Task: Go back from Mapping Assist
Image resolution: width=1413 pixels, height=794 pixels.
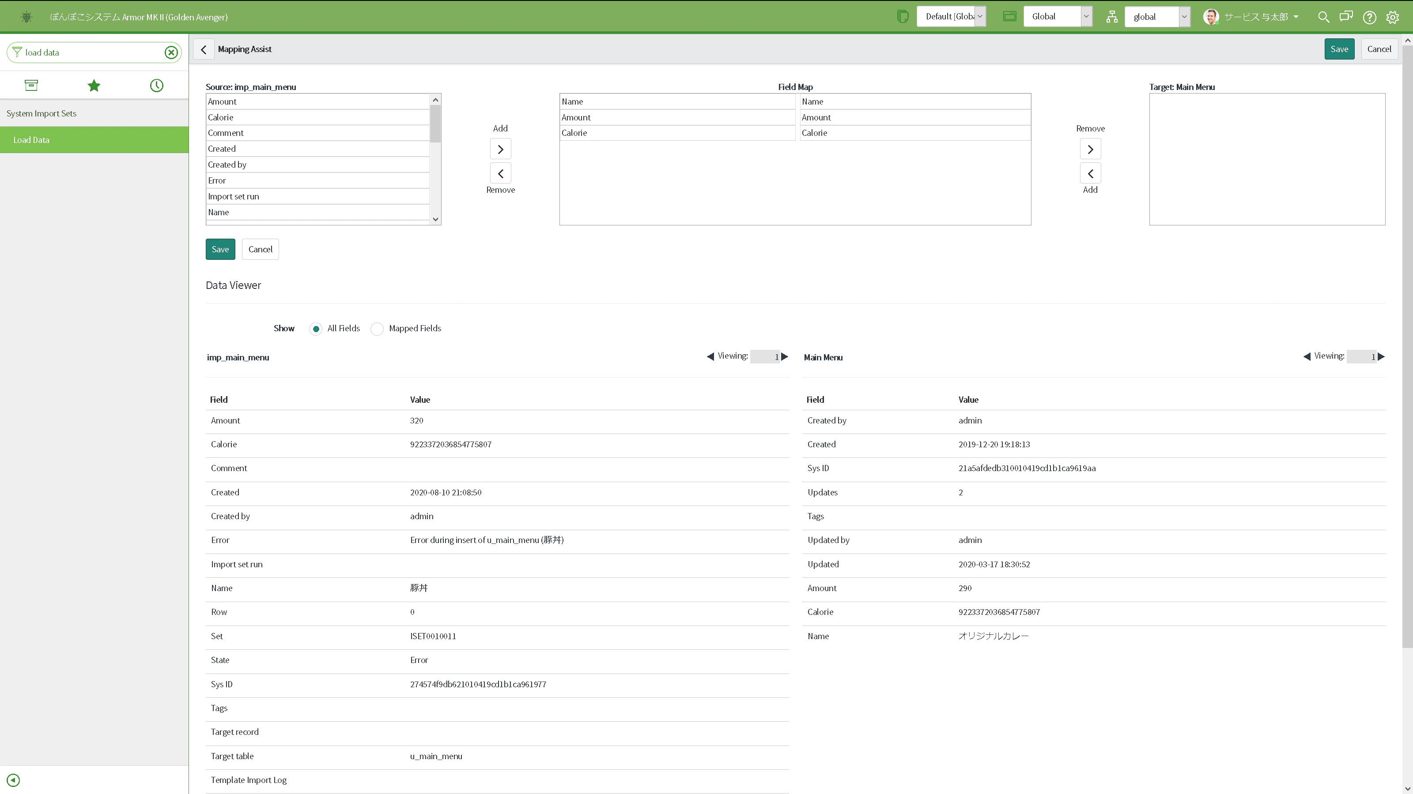Action: point(204,49)
